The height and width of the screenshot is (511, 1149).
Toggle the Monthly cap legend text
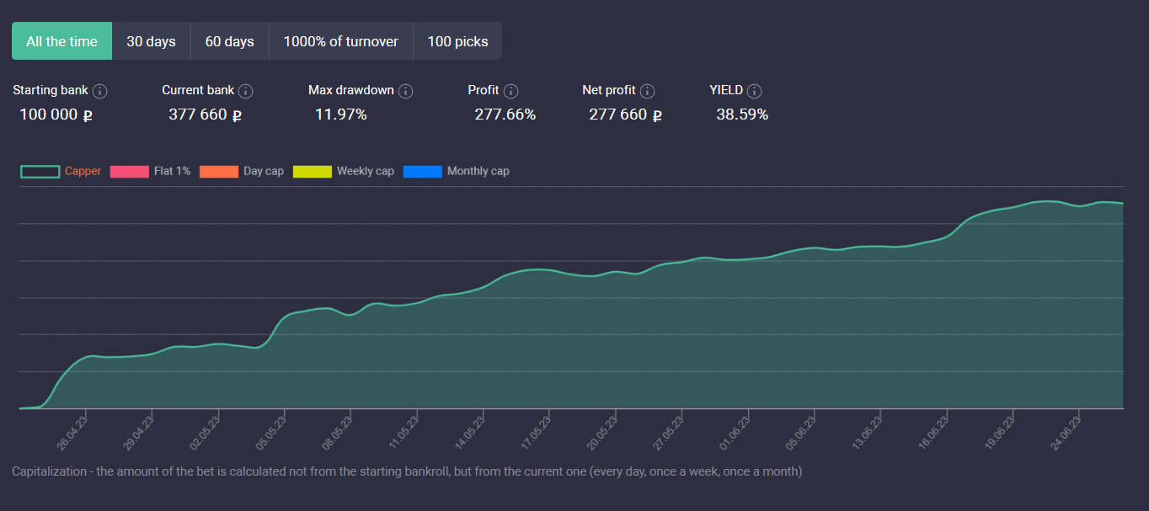tap(478, 171)
